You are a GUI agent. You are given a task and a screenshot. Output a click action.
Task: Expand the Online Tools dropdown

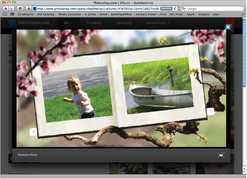click(x=157, y=23)
